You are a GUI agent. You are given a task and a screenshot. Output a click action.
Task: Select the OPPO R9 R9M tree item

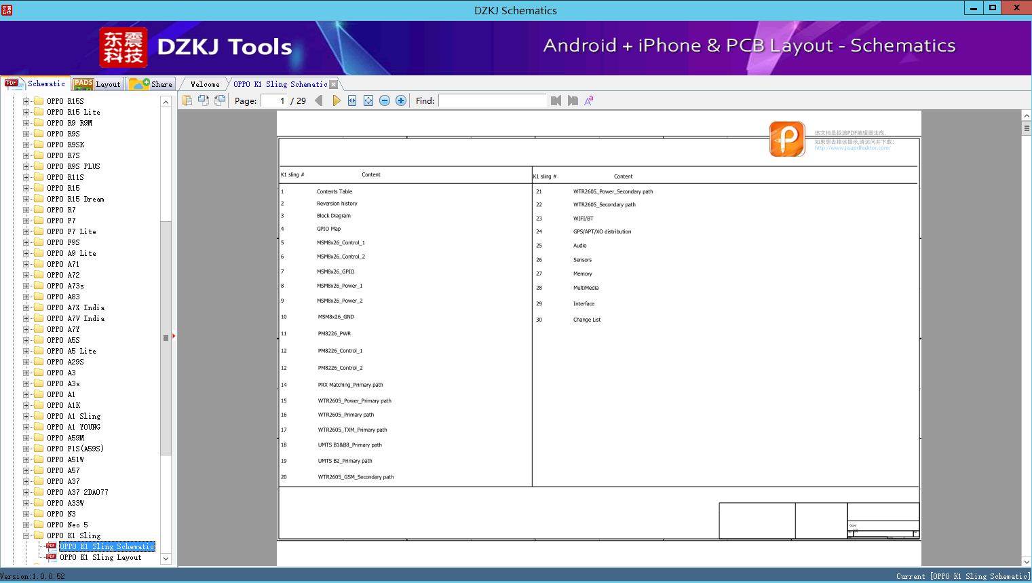pyautogui.click(x=69, y=123)
